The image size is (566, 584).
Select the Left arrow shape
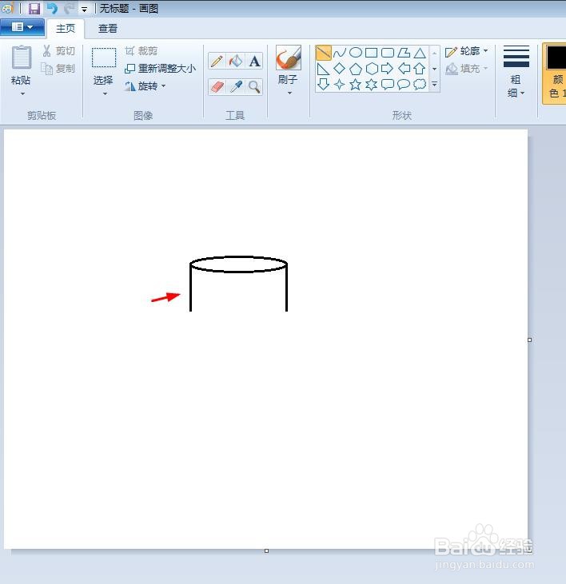point(404,69)
